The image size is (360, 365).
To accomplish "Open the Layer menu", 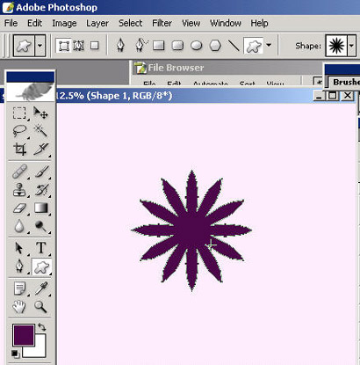I will pos(97,23).
